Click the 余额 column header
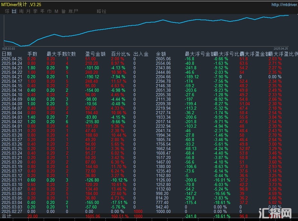 coord(161,54)
